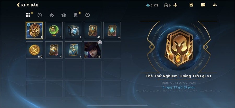Open the profile avatar filter tab

(x=87, y=15)
